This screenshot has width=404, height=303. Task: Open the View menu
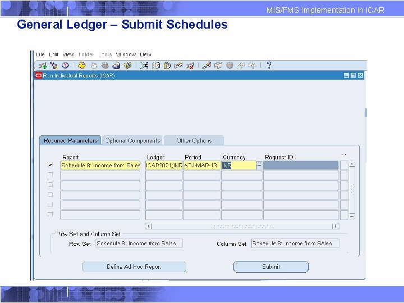68,54
